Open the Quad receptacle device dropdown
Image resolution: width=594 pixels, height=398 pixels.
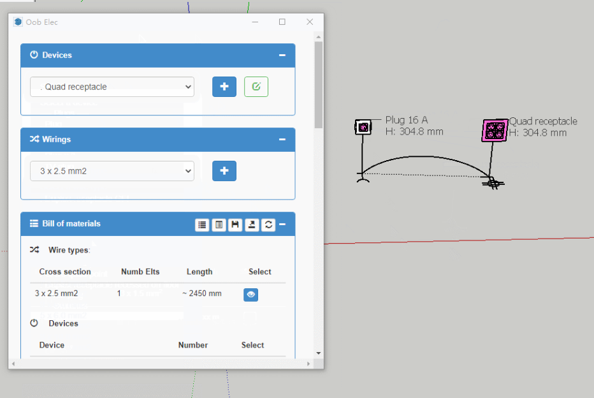[x=112, y=87]
